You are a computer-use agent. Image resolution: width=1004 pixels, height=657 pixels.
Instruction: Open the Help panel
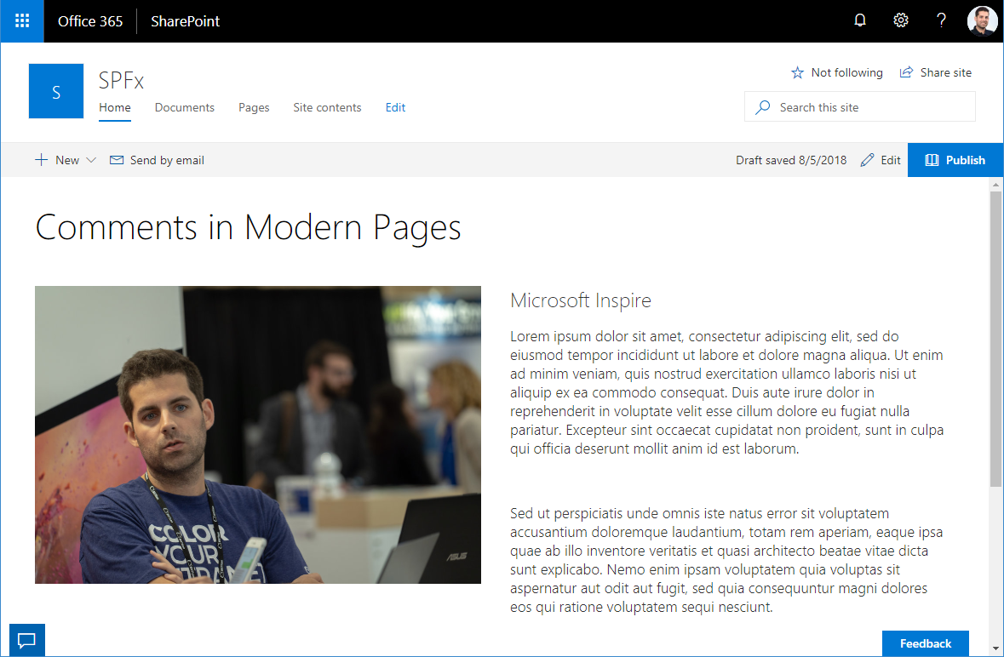coord(940,20)
